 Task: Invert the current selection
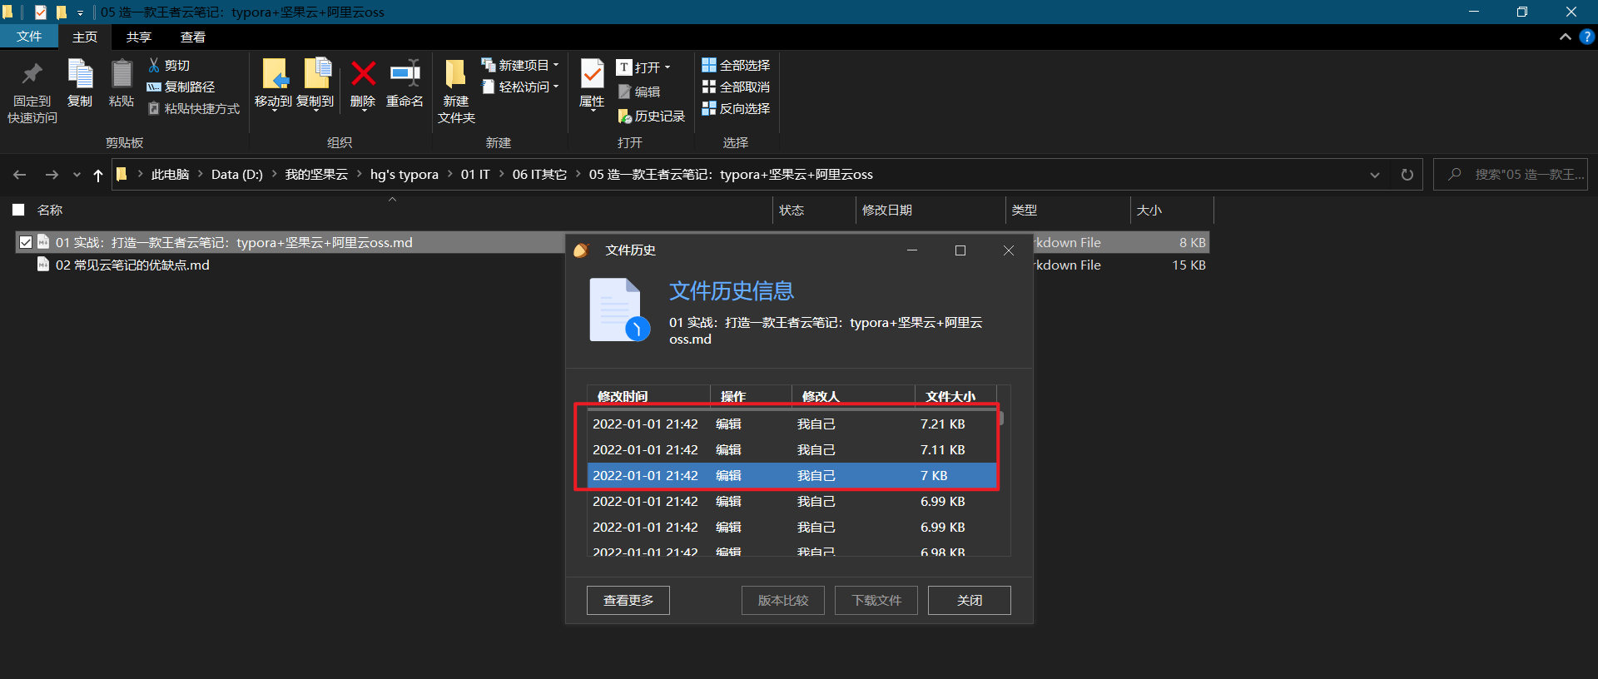tap(736, 108)
